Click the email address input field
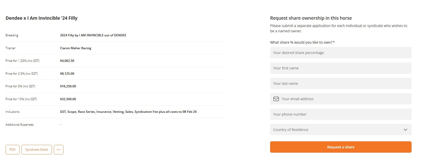This screenshot has height=162, width=427. click(344, 99)
